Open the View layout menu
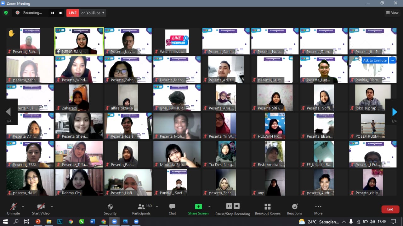The width and height of the screenshot is (403, 226). tap(392, 13)
